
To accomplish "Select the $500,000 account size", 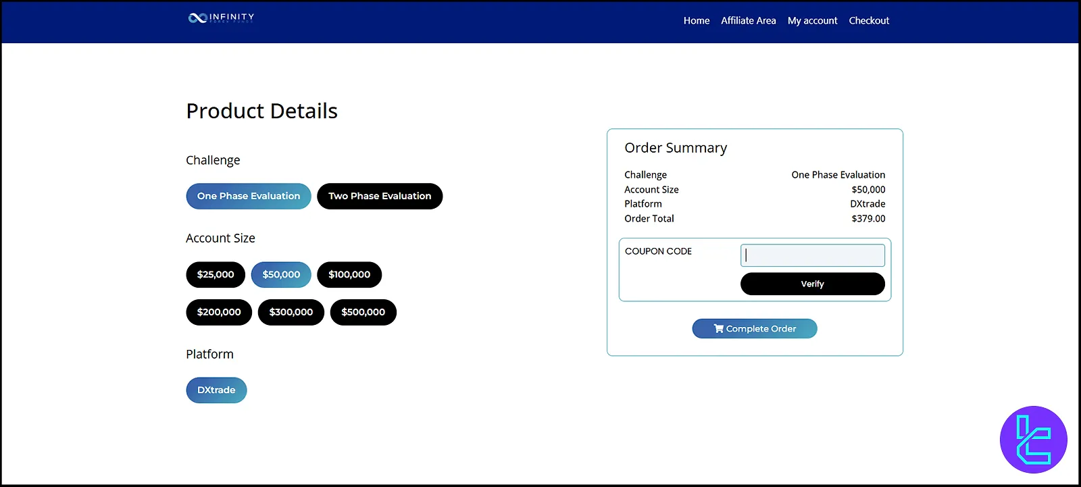I will pyautogui.click(x=363, y=312).
